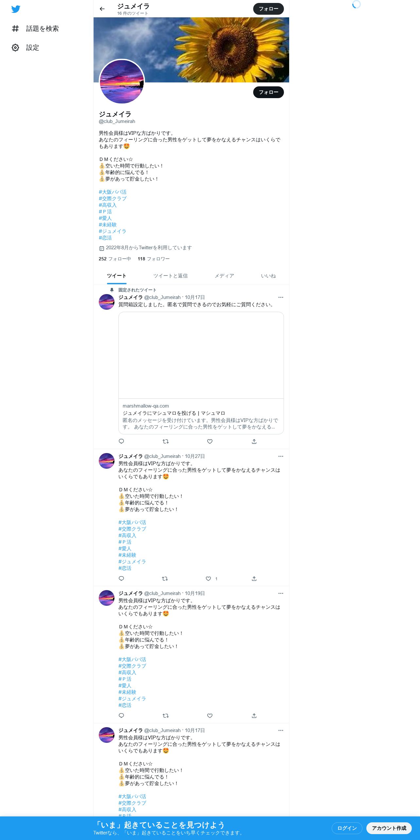Retweet the pinned marshmallow tweet

(166, 441)
